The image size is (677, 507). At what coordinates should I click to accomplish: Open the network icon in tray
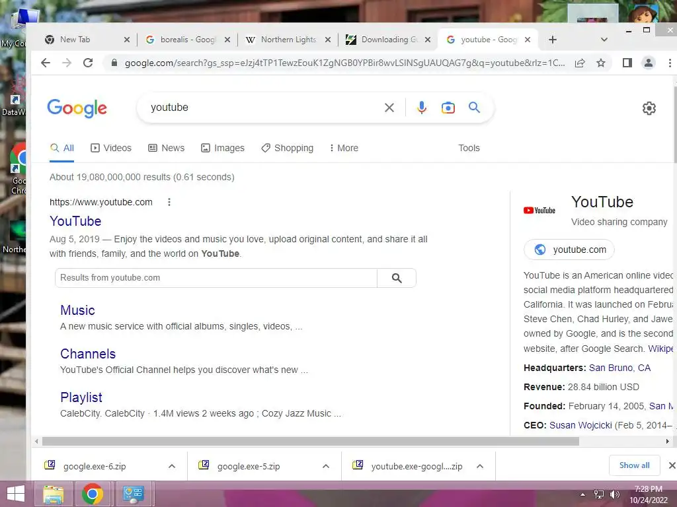point(599,494)
